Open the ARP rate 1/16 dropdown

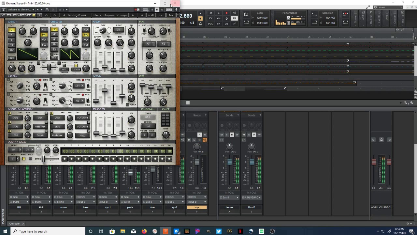(29, 149)
